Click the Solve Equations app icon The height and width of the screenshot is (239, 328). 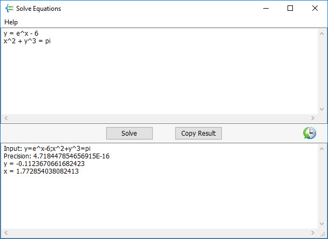9,9
